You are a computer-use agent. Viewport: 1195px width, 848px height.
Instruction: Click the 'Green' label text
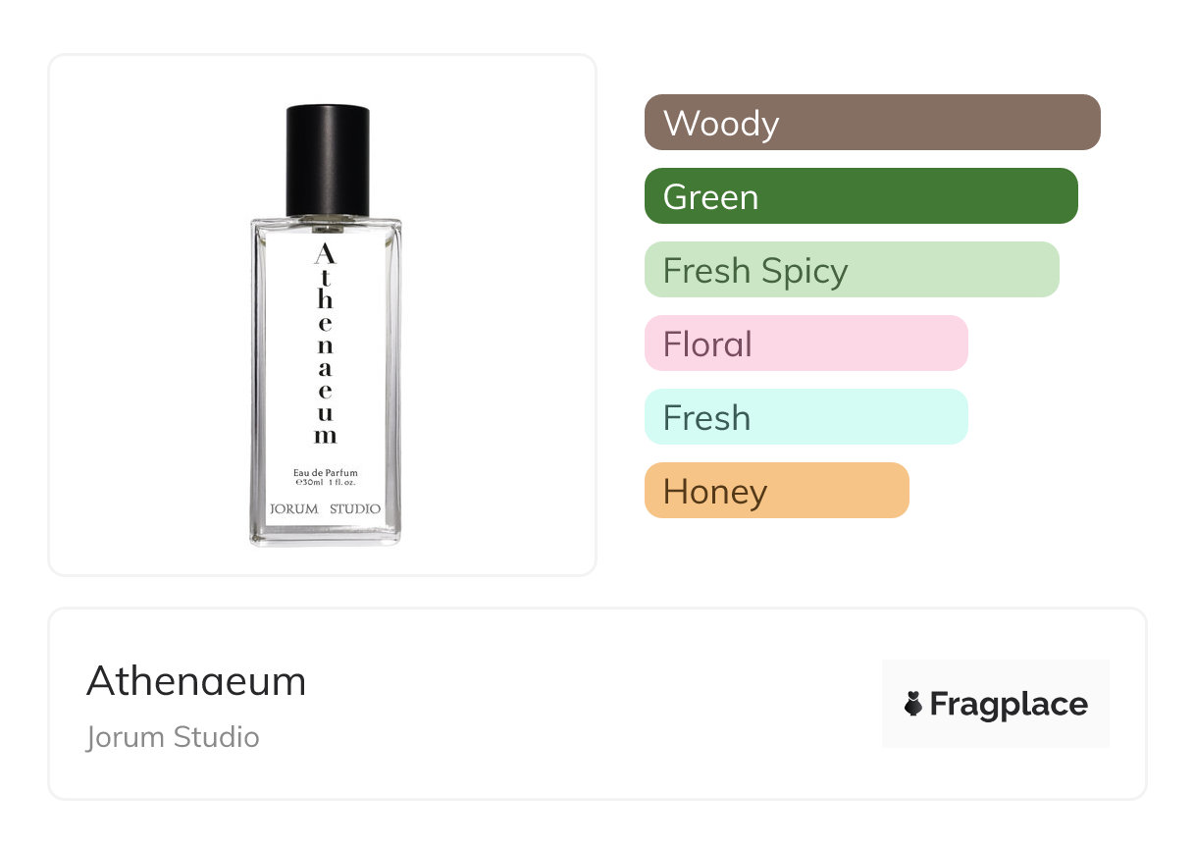click(710, 197)
